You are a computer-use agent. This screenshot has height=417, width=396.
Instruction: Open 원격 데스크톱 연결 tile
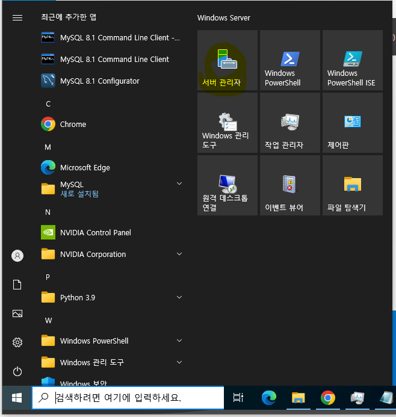coord(227,185)
